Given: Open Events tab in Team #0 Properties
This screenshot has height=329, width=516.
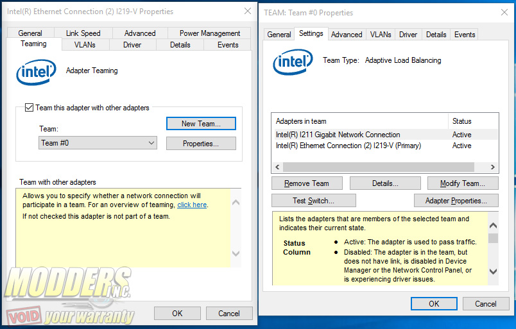Looking at the screenshot, I should (x=465, y=35).
